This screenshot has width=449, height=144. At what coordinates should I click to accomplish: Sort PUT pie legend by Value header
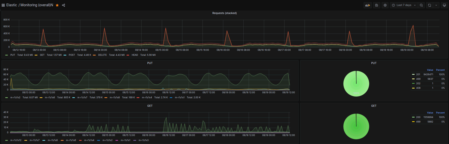pyautogui.click(x=430, y=70)
